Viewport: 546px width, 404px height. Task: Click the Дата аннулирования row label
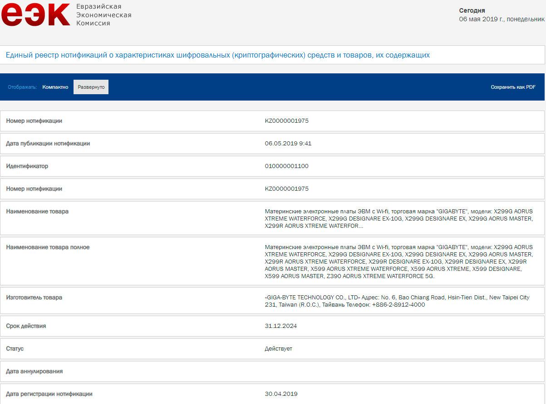click(34, 371)
